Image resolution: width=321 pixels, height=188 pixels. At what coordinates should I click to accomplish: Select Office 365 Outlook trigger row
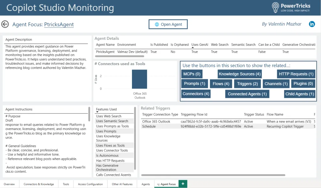[228, 121]
